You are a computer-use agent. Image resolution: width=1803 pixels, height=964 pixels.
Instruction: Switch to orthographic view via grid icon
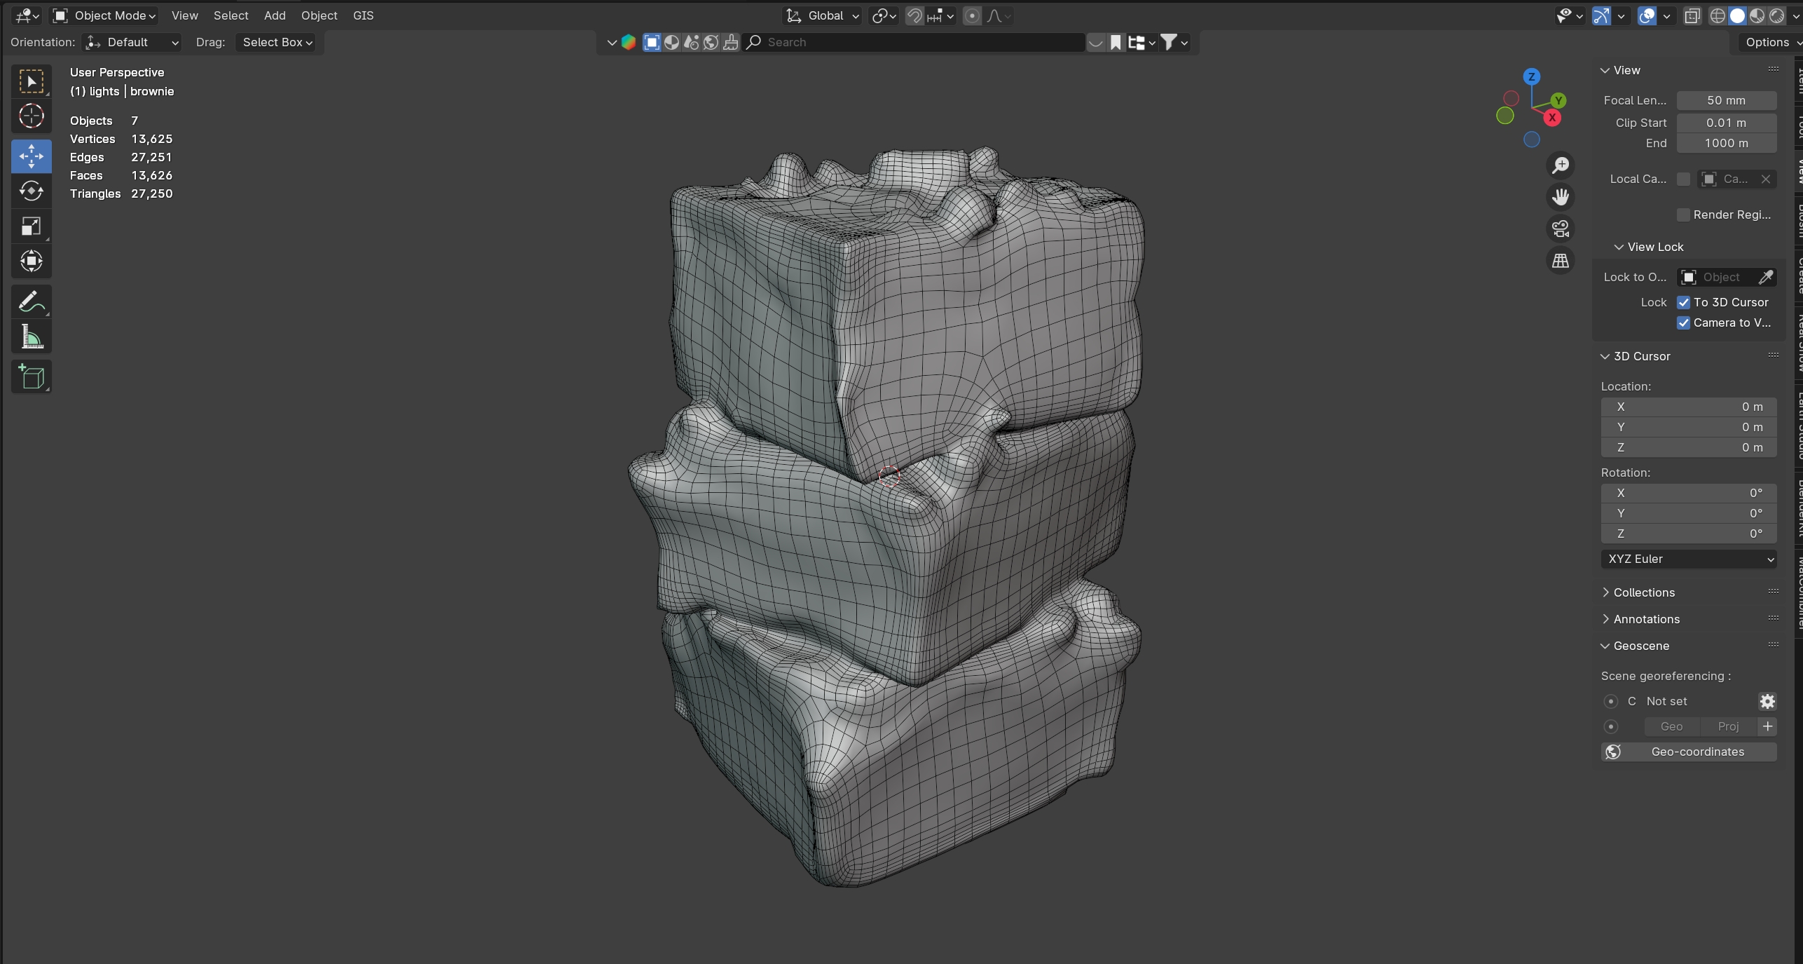pos(1560,261)
